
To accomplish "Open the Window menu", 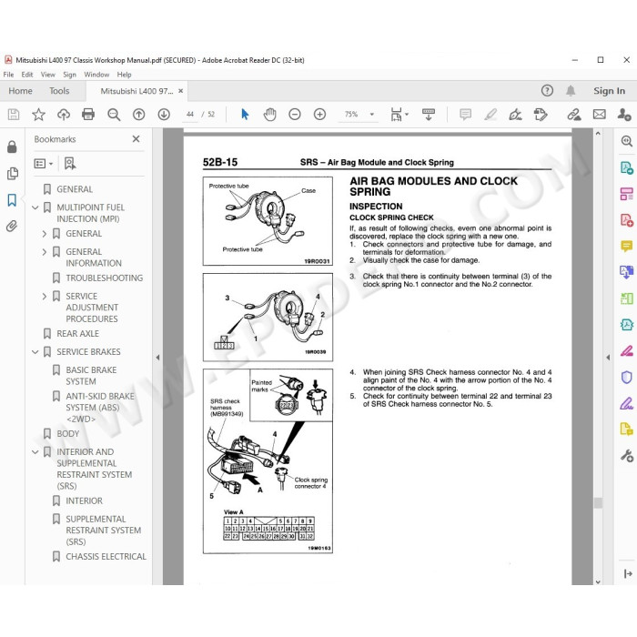I will pos(96,75).
